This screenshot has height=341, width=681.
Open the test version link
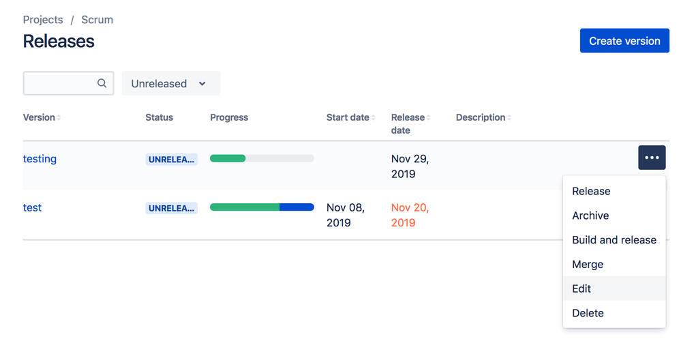[x=32, y=207]
